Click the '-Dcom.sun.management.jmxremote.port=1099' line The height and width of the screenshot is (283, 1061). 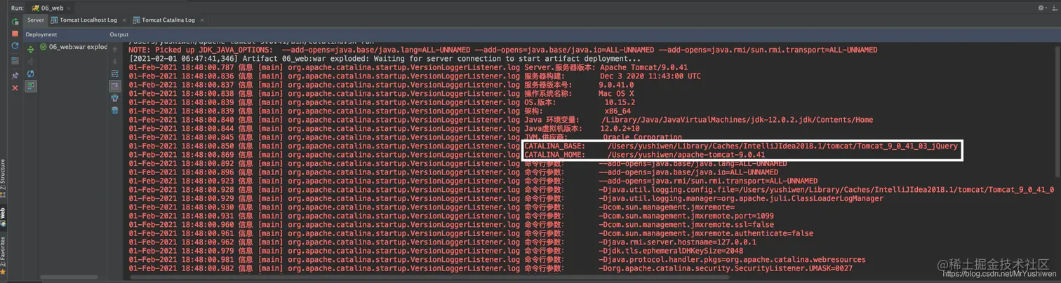686,216
